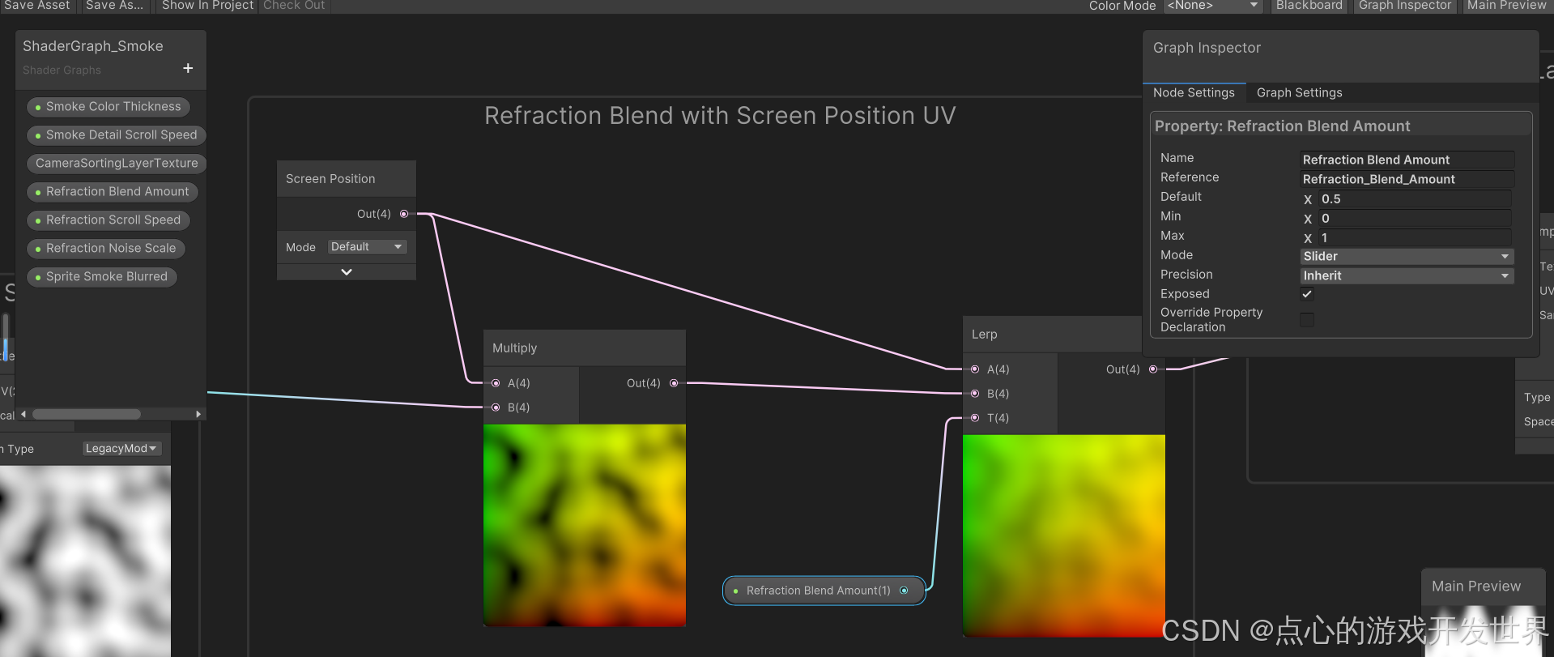Click the Multiply node B(4) input port
Viewport: 1554px width, 657px height.
click(496, 407)
